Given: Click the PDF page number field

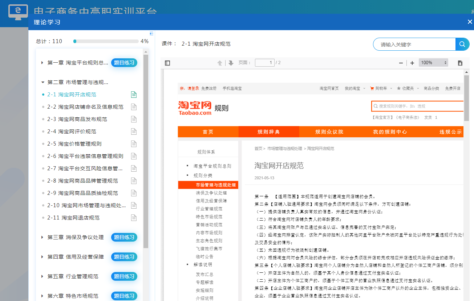Looking at the screenshot, I should click(x=264, y=63).
